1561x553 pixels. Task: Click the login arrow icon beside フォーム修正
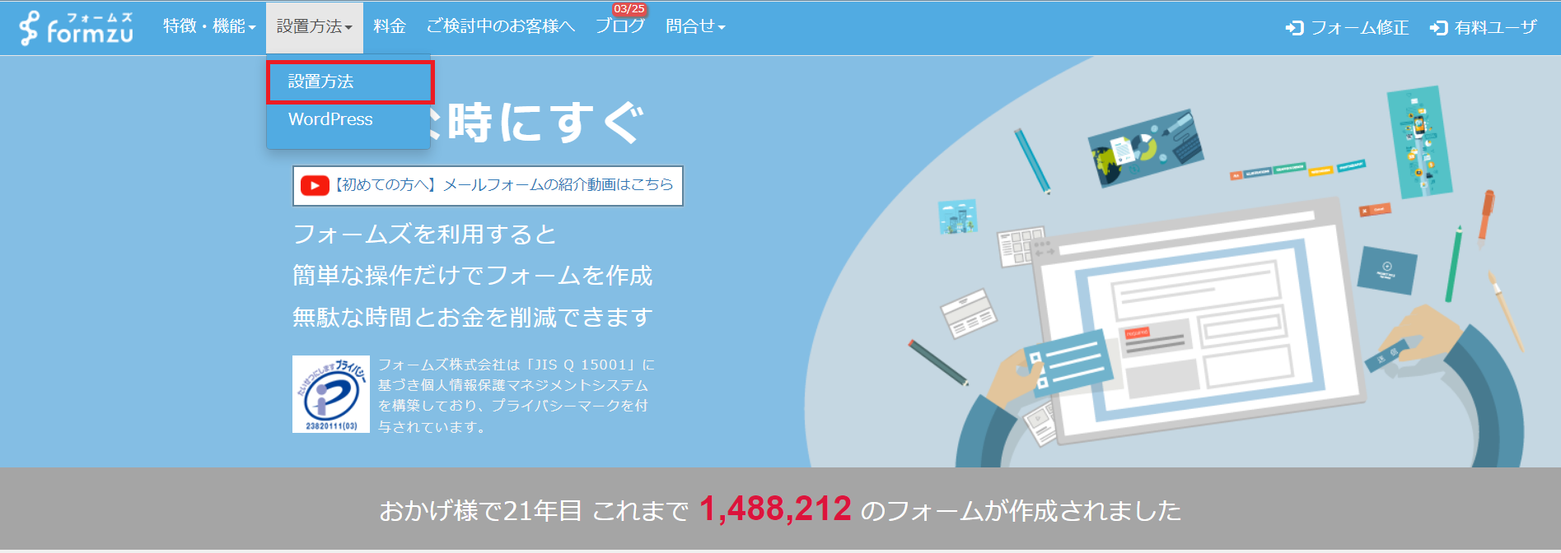click(x=1293, y=28)
